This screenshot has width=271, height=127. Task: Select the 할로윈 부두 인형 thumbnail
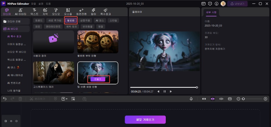click(x=98, y=42)
